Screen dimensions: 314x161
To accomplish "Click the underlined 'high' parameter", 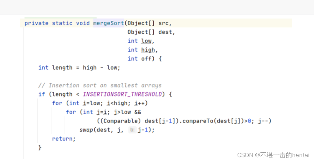I will pos(148,50).
